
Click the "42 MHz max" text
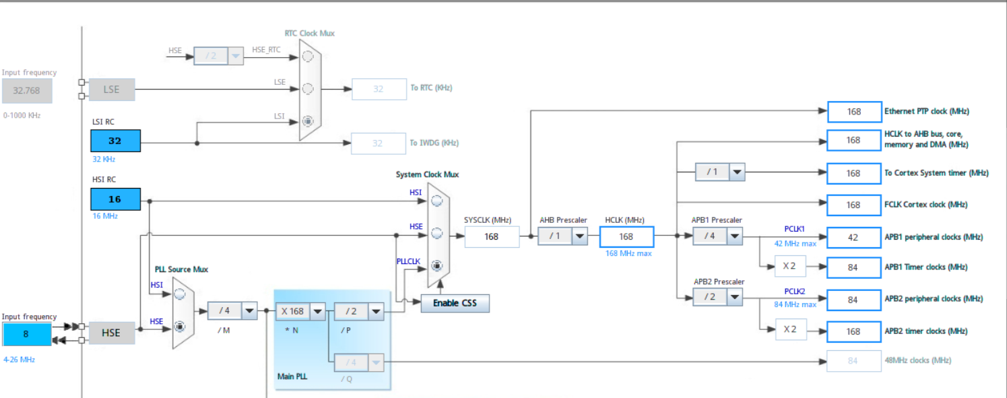click(x=795, y=244)
